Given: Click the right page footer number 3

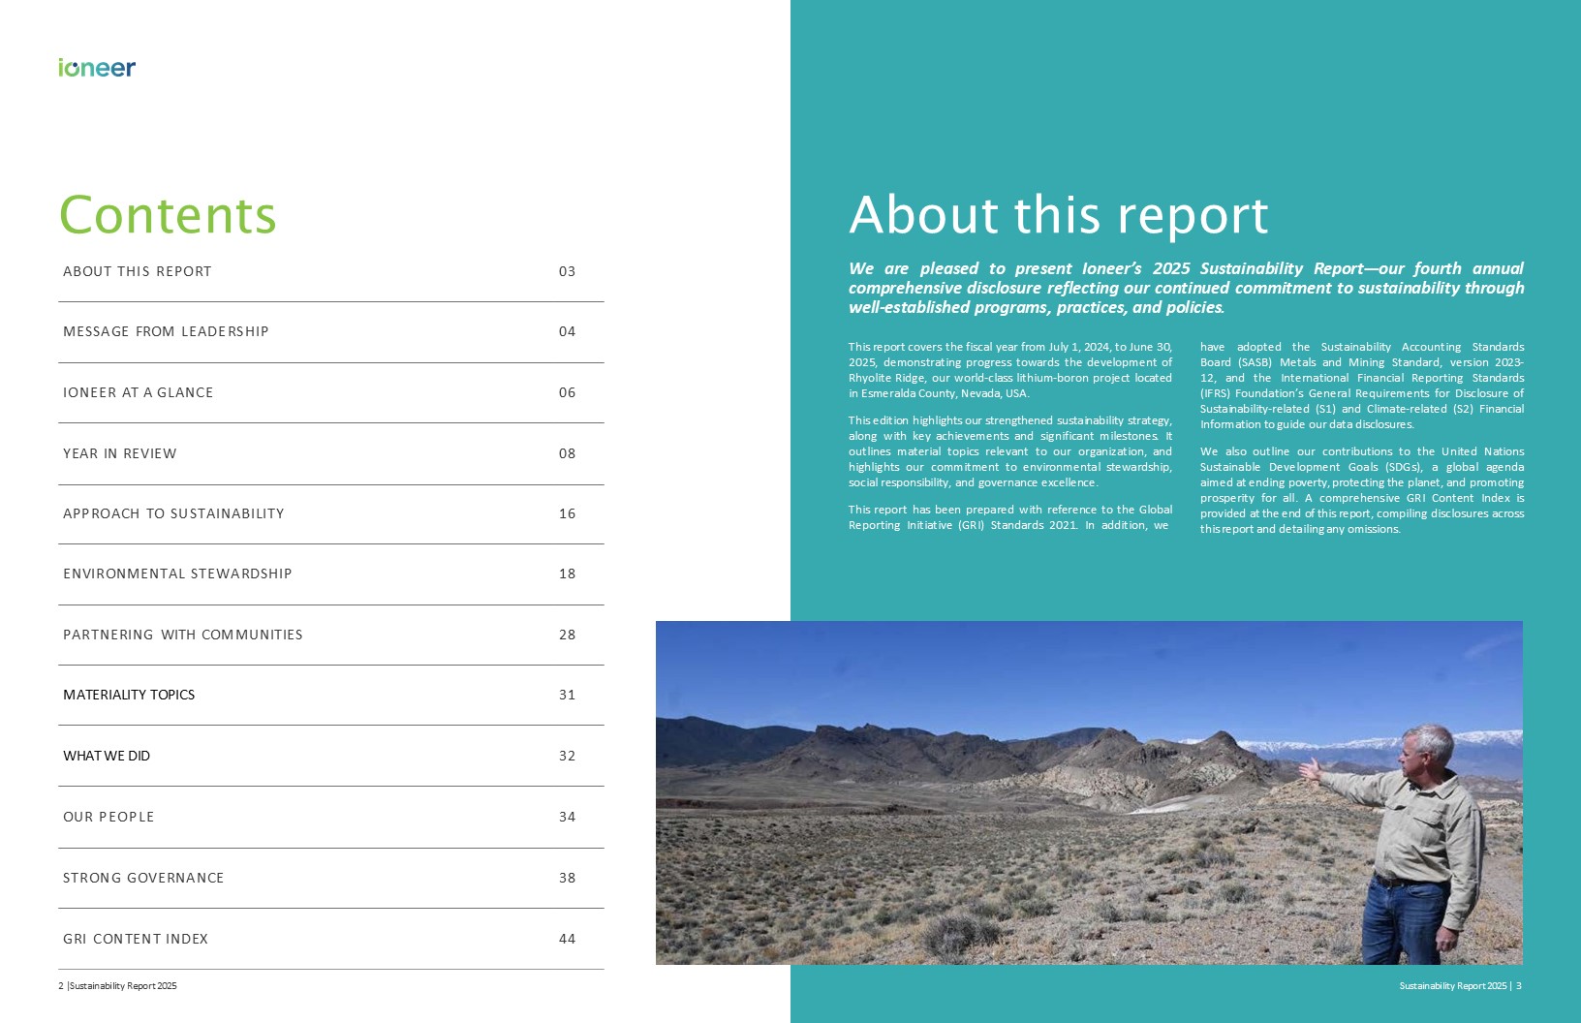Looking at the screenshot, I should (x=1518, y=986).
